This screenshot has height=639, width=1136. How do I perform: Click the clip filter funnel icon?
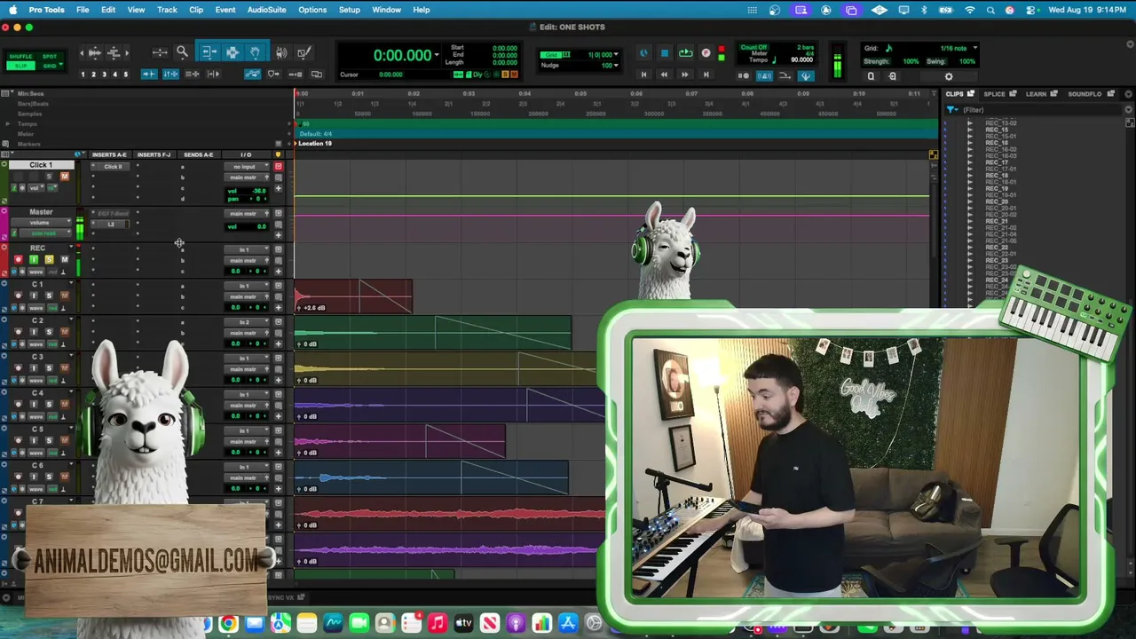(x=951, y=110)
